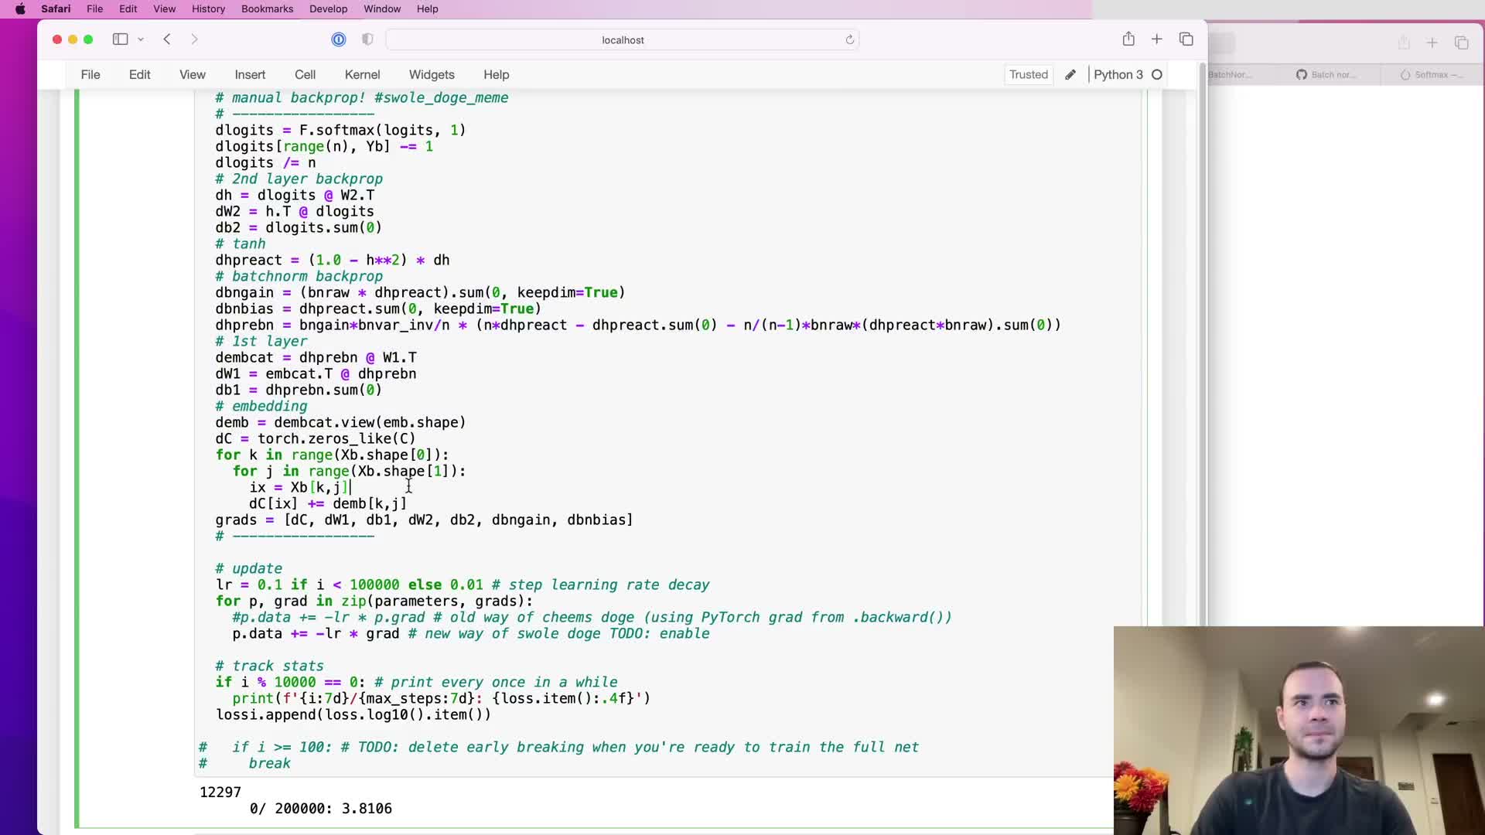Open the Jupyter Kernel menu

(x=362, y=75)
